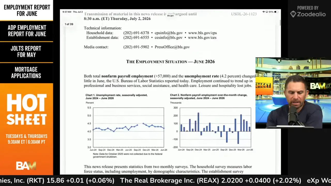Click the PressOffice@bls.gov email link

(x=172, y=47)
